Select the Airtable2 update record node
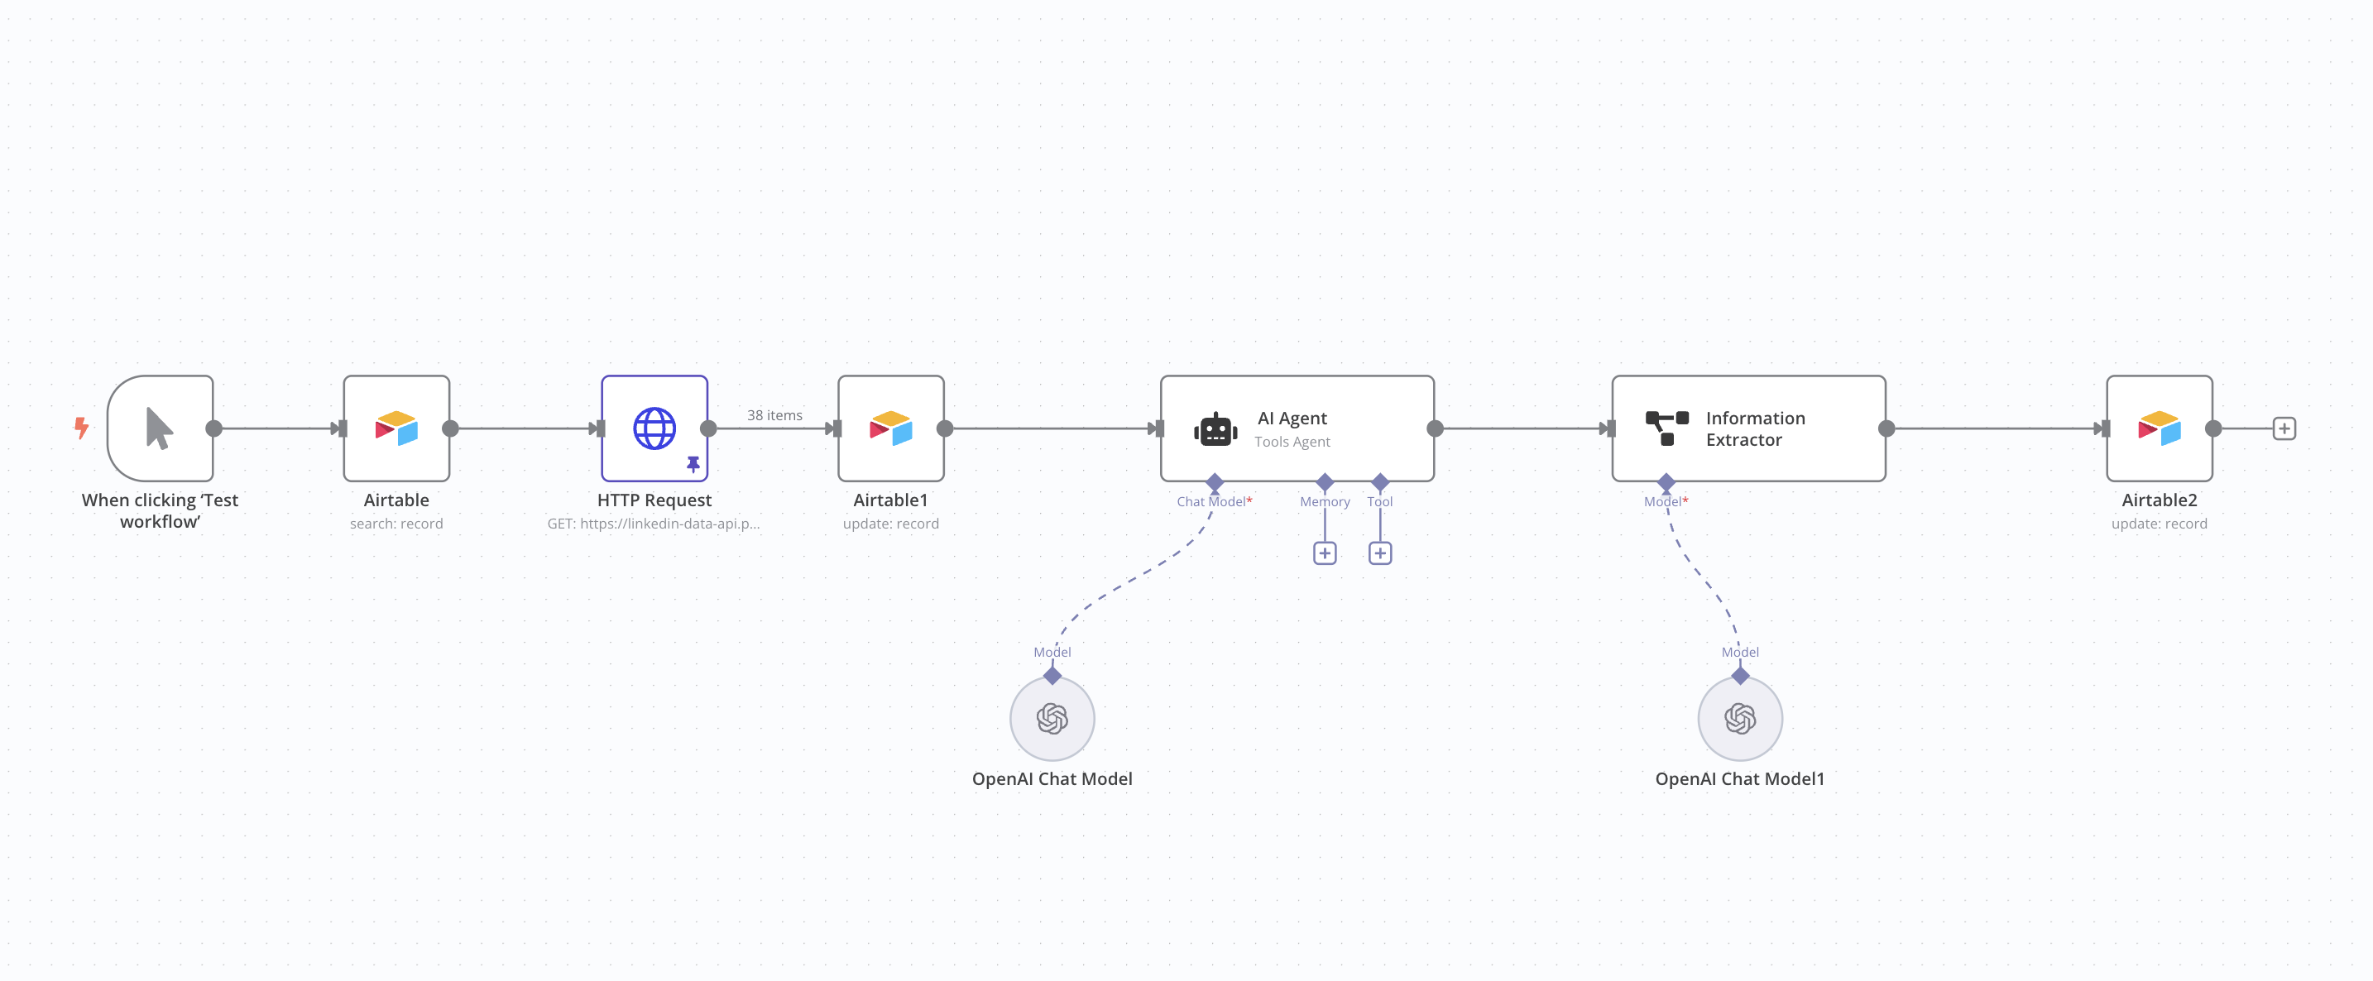The height and width of the screenshot is (981, 2373). 2160,428
